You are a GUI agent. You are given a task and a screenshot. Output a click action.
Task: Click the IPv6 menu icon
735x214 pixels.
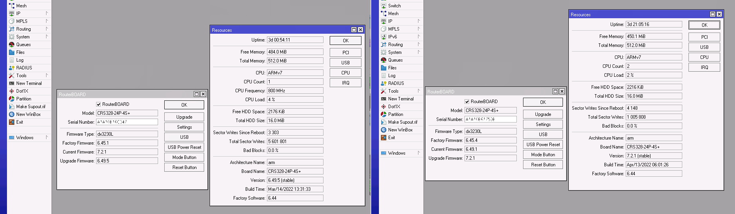click(384, 37)
